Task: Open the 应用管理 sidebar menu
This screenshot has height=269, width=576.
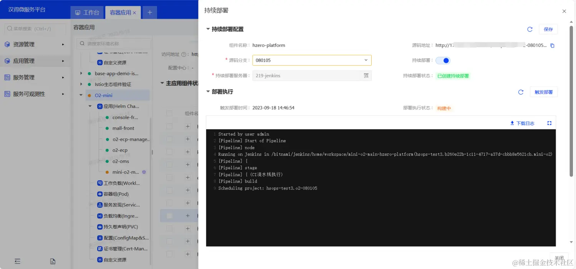Action: tap(35, 61)
